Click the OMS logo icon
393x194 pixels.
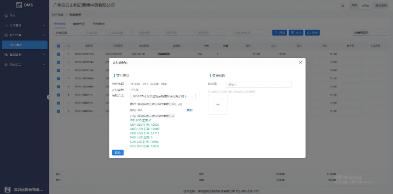19,5
